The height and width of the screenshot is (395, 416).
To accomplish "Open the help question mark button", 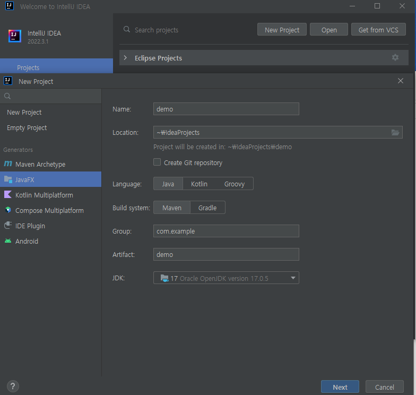I will [13, 387].
